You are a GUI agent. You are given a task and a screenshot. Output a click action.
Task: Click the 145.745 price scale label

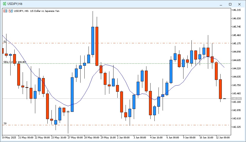click(x=236, y=27)
